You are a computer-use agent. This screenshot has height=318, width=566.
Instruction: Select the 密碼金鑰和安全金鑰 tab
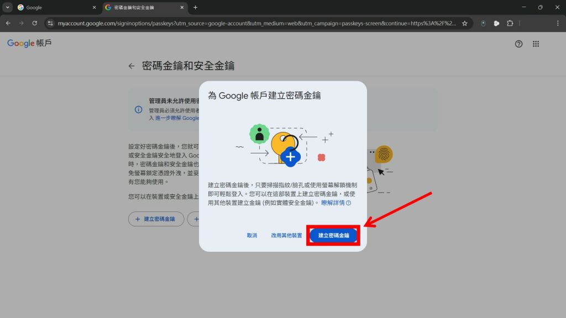click(x=141, y=7)
